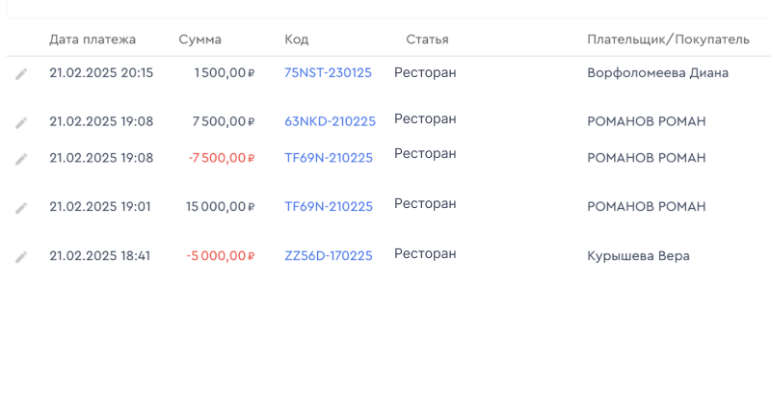The image size is (771, 416).
Task: Edit the Курышева Вера payment row
Action: click(21, 257)
